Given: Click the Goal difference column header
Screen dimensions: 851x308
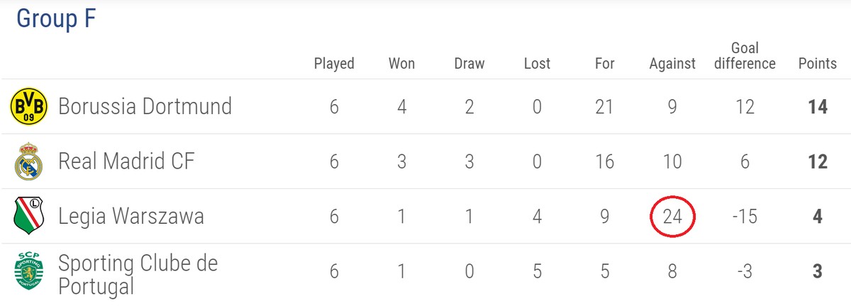Looking at the screenshot, I should 745,56.
